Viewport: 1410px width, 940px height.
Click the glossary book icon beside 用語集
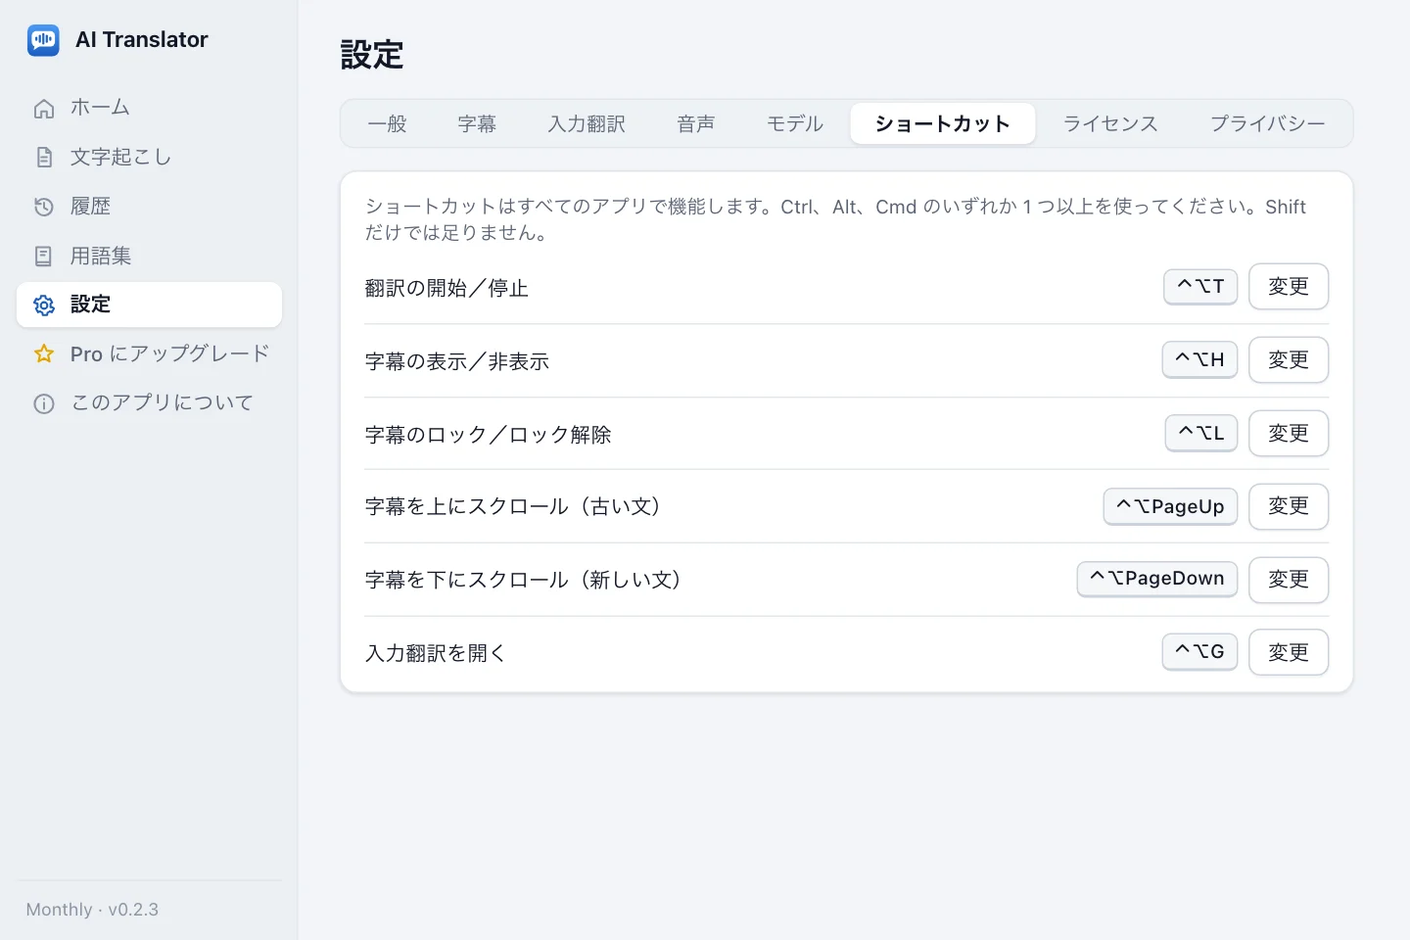point(44,256)
